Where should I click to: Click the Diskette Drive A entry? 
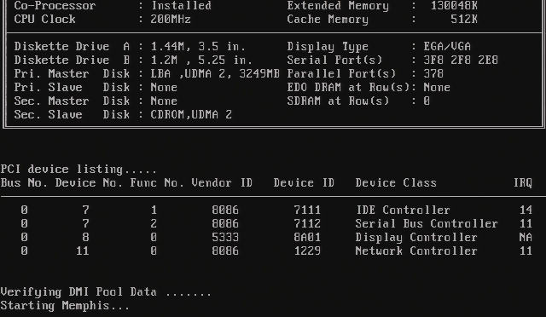(x=130, y=46)
